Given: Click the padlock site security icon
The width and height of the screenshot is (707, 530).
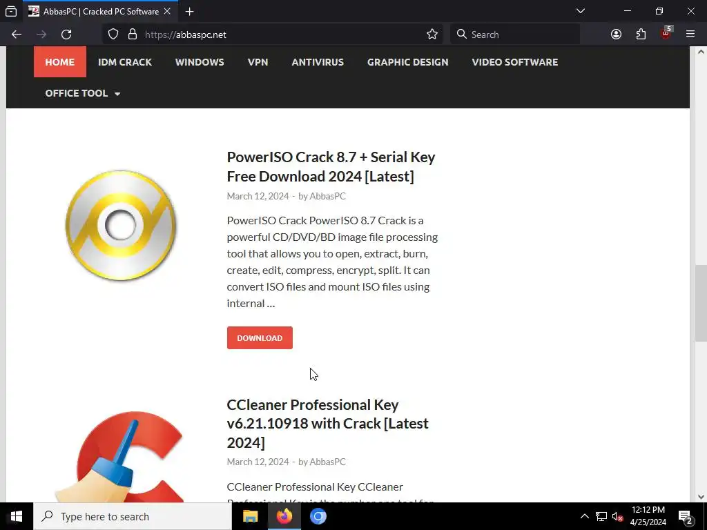Looking at the screenshot, I should [132, 35].
